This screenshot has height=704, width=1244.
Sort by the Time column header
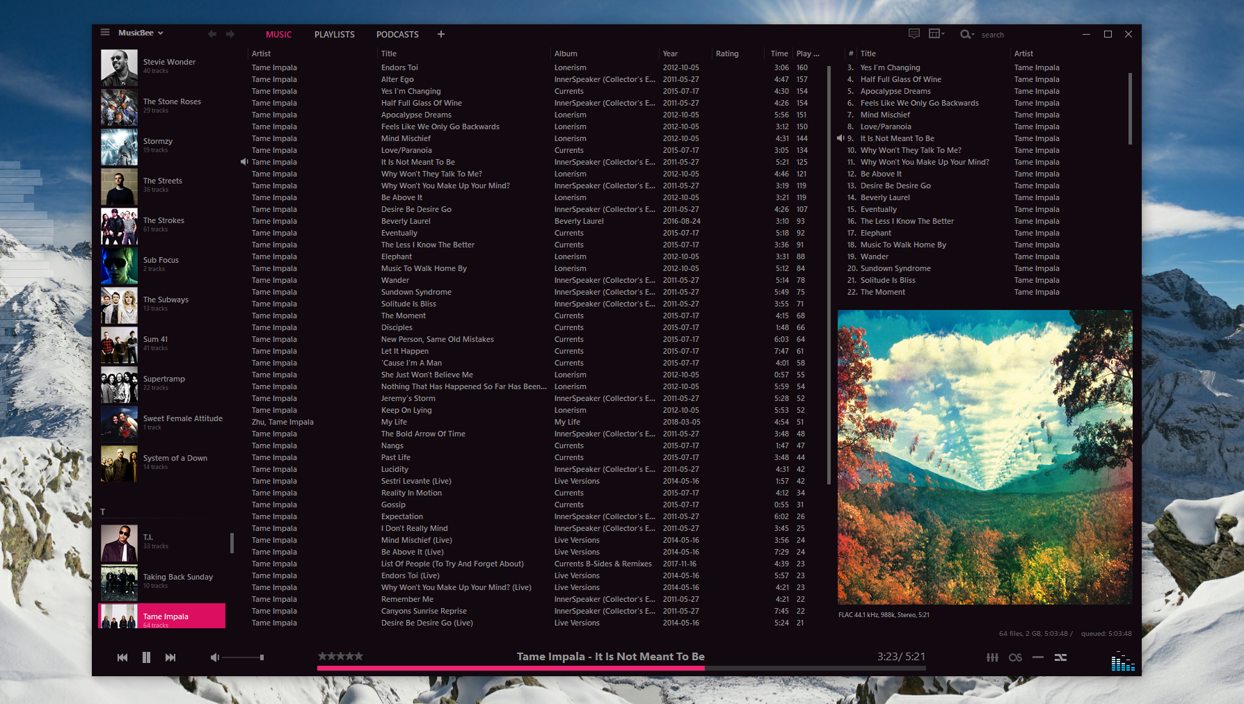point(779,54)
